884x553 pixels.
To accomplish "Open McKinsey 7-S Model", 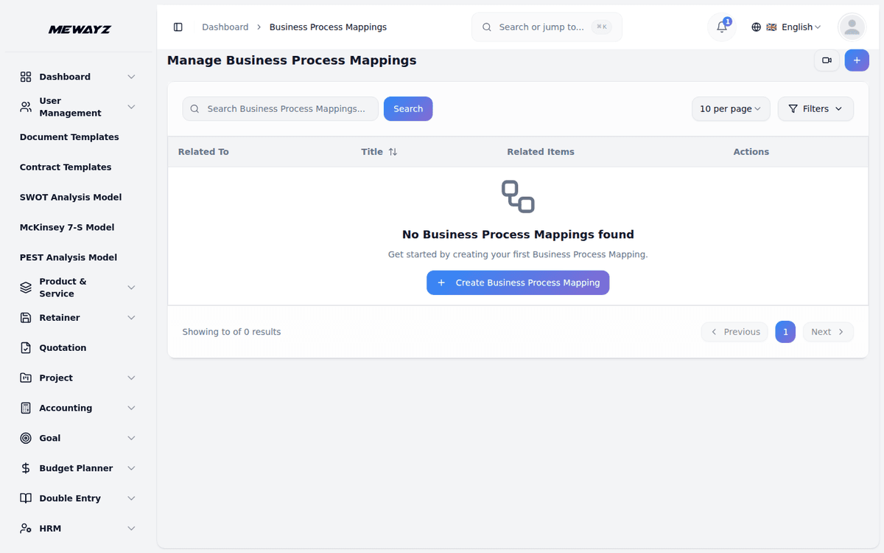I will (x=67, y=228).
